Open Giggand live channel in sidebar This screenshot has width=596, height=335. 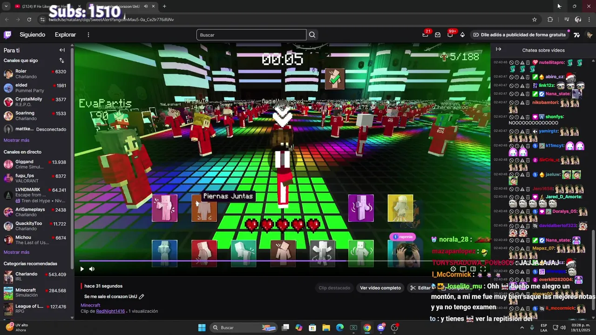35,164
